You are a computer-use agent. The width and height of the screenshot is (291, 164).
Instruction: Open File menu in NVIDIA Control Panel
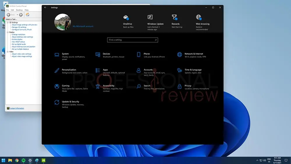pos(8,10)
